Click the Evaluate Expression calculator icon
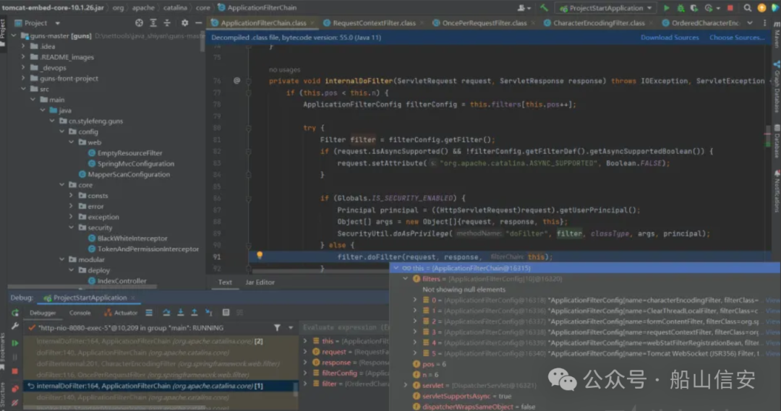This screenshot has width=781, height=411. [226, 313]
